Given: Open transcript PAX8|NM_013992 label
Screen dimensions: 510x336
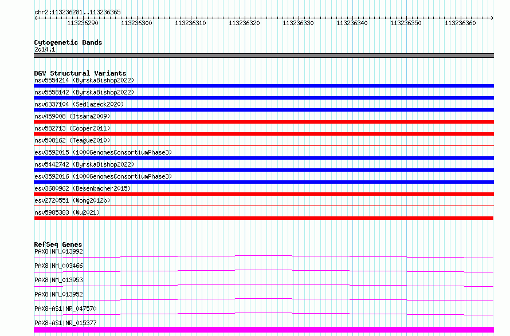Looking at the screenshot, I should (x=58, y=251).
